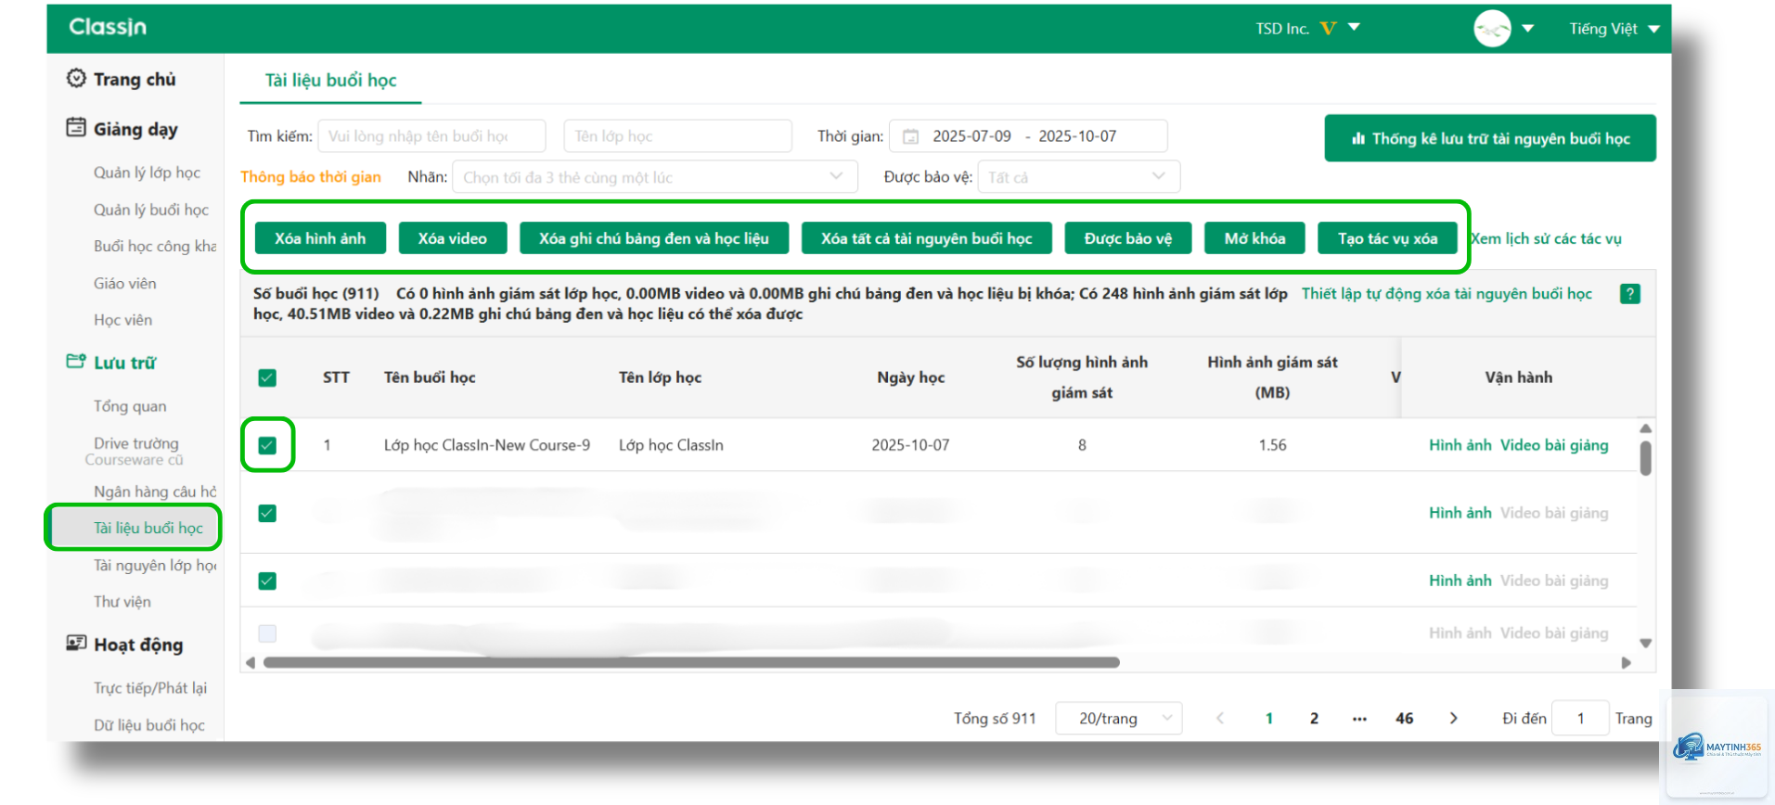The image size is (1775, 805).
Task: Open the Nhãn tag selector dropdown
Action: (x=654, y=177)
